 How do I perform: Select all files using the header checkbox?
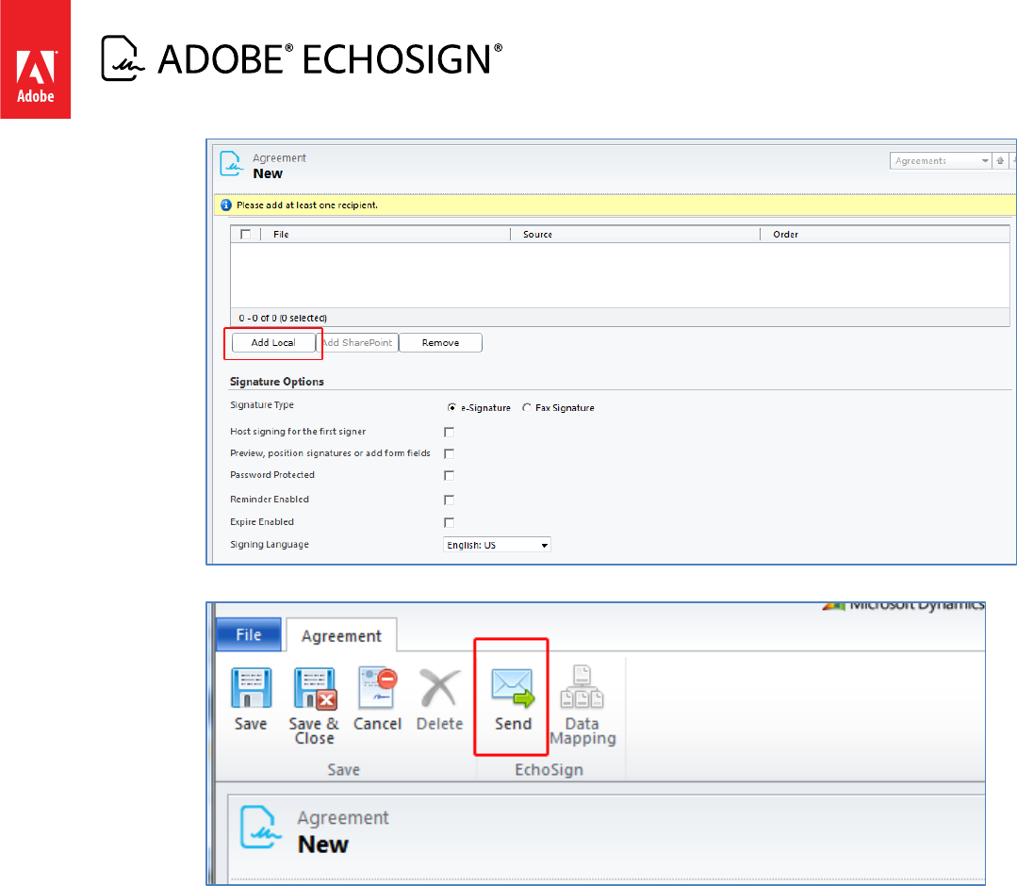[245, 234]
